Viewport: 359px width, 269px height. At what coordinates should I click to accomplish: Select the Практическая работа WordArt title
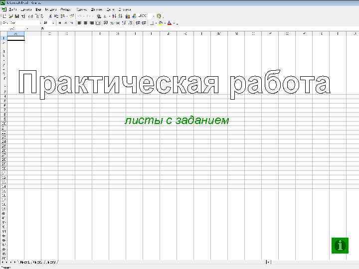[x=175, y=84]
